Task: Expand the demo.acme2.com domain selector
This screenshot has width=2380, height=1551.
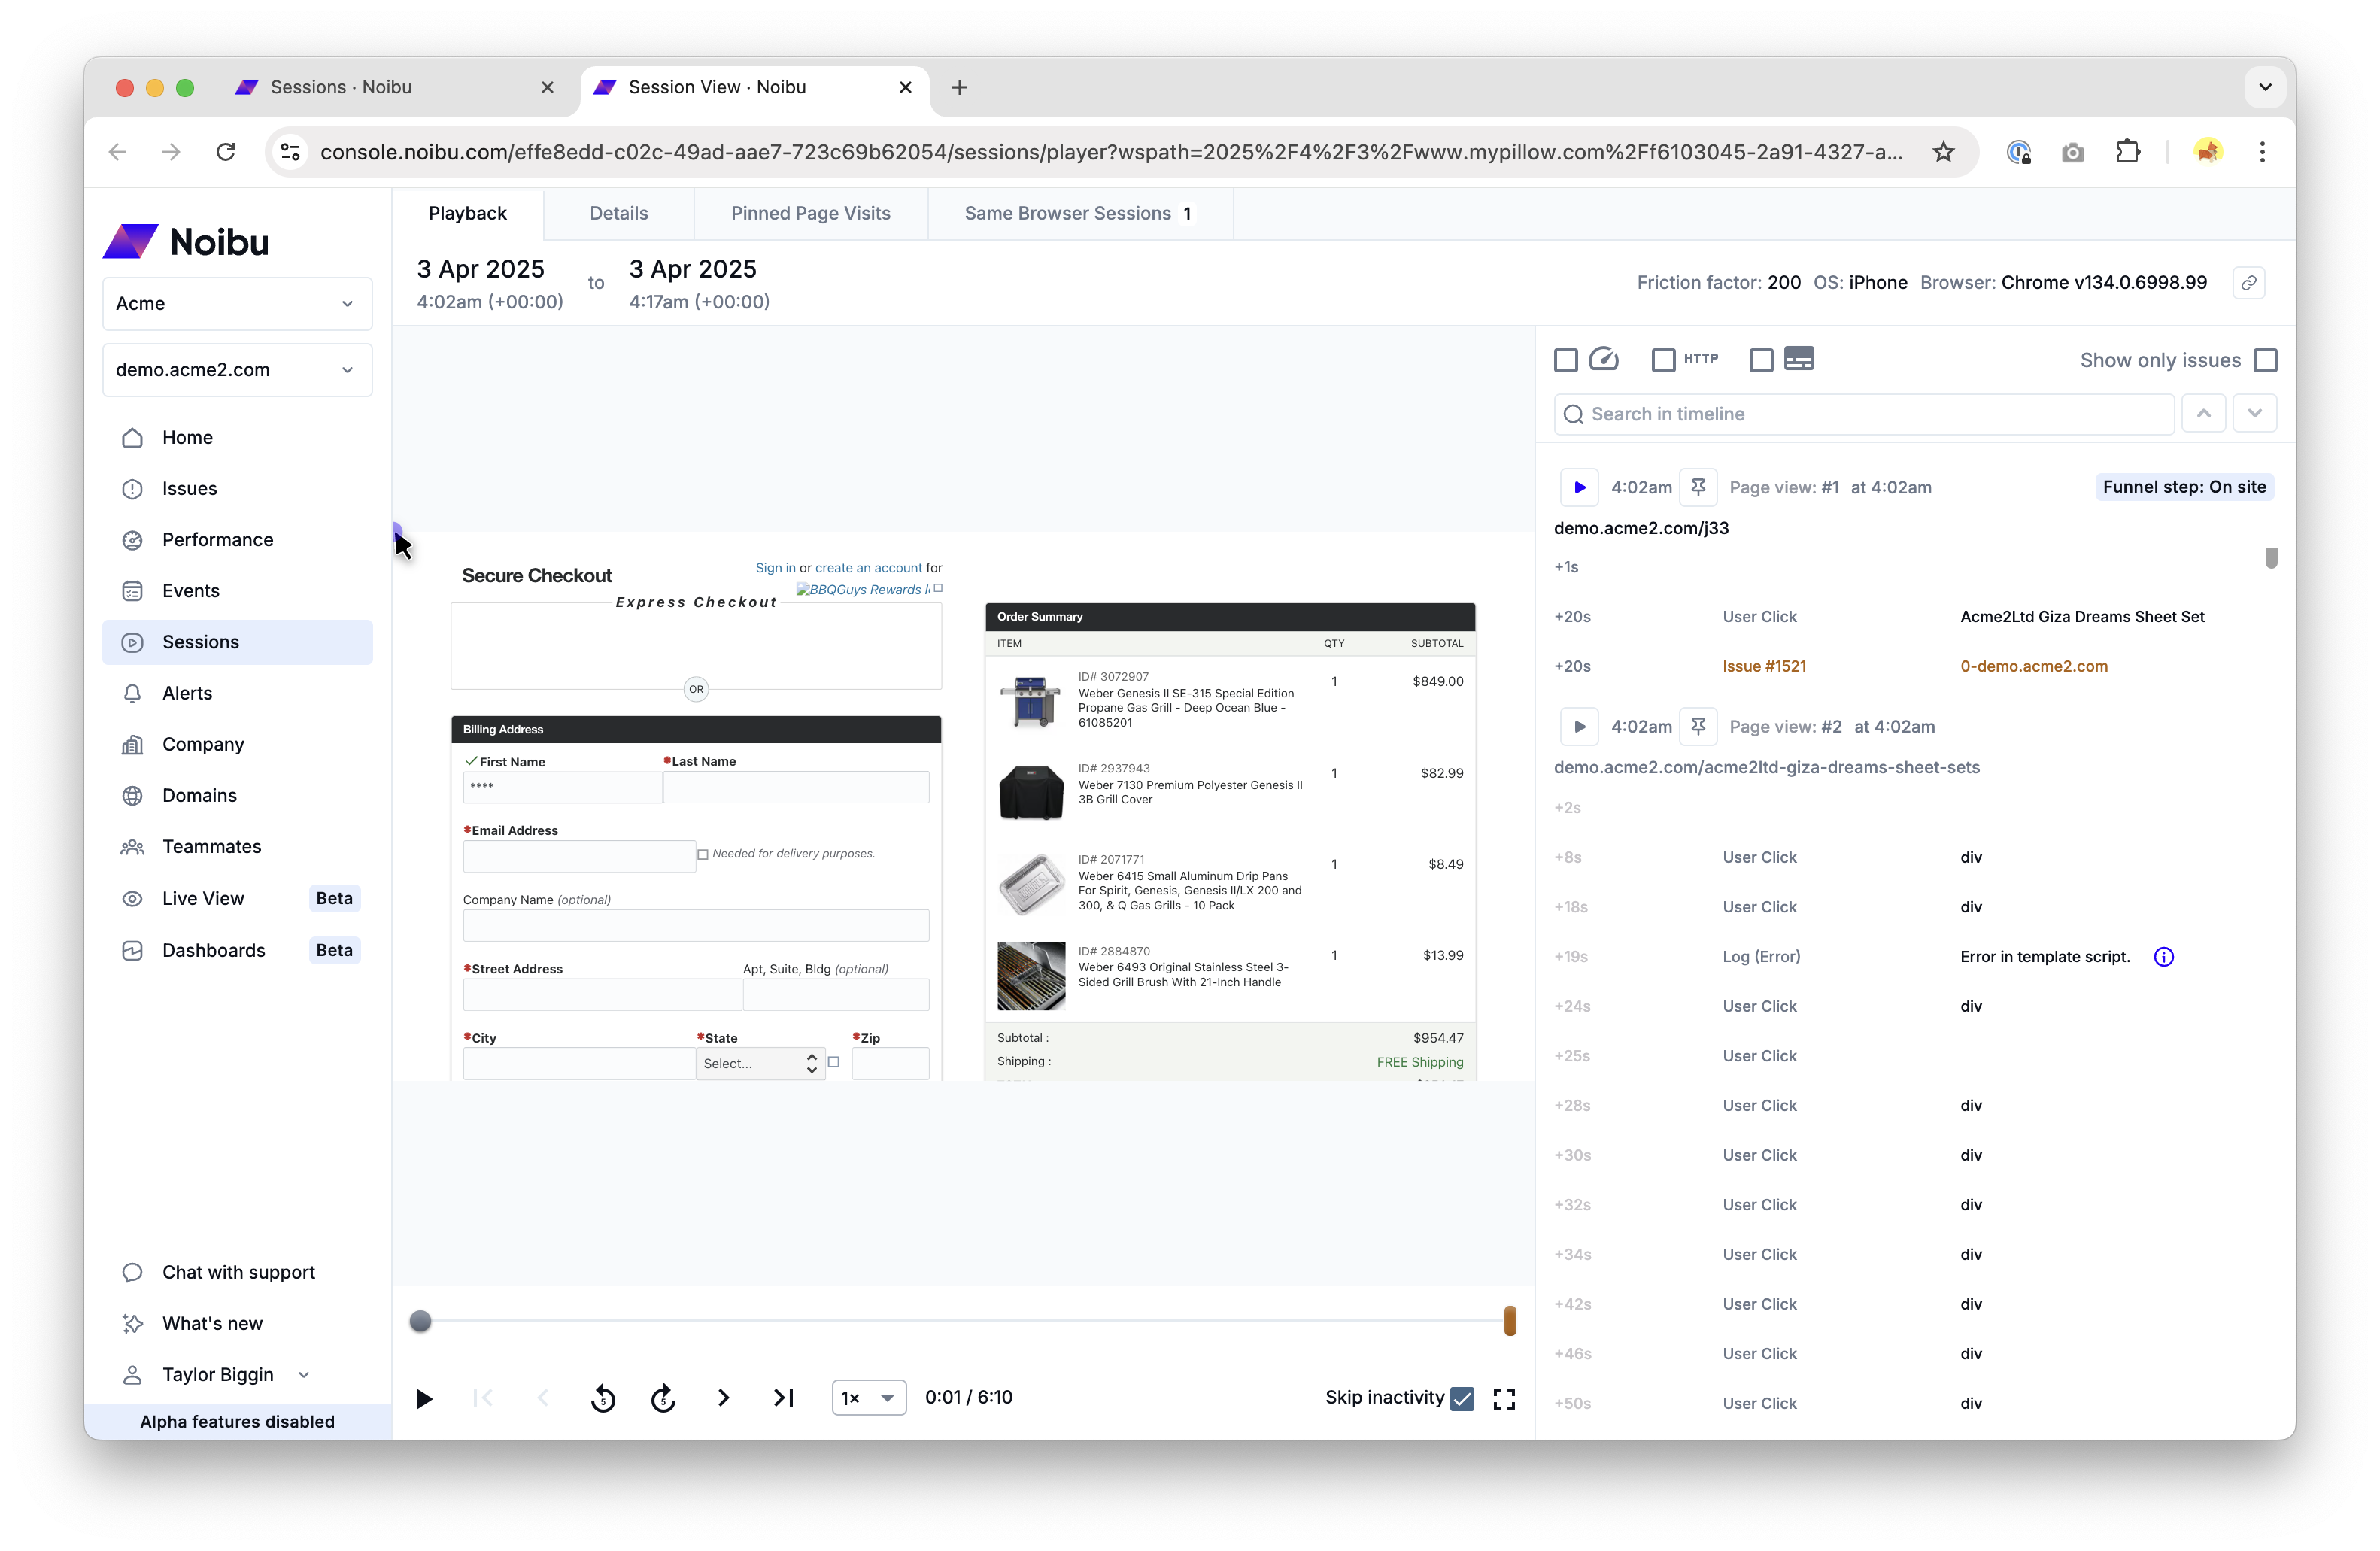Action: coord(237,370)
